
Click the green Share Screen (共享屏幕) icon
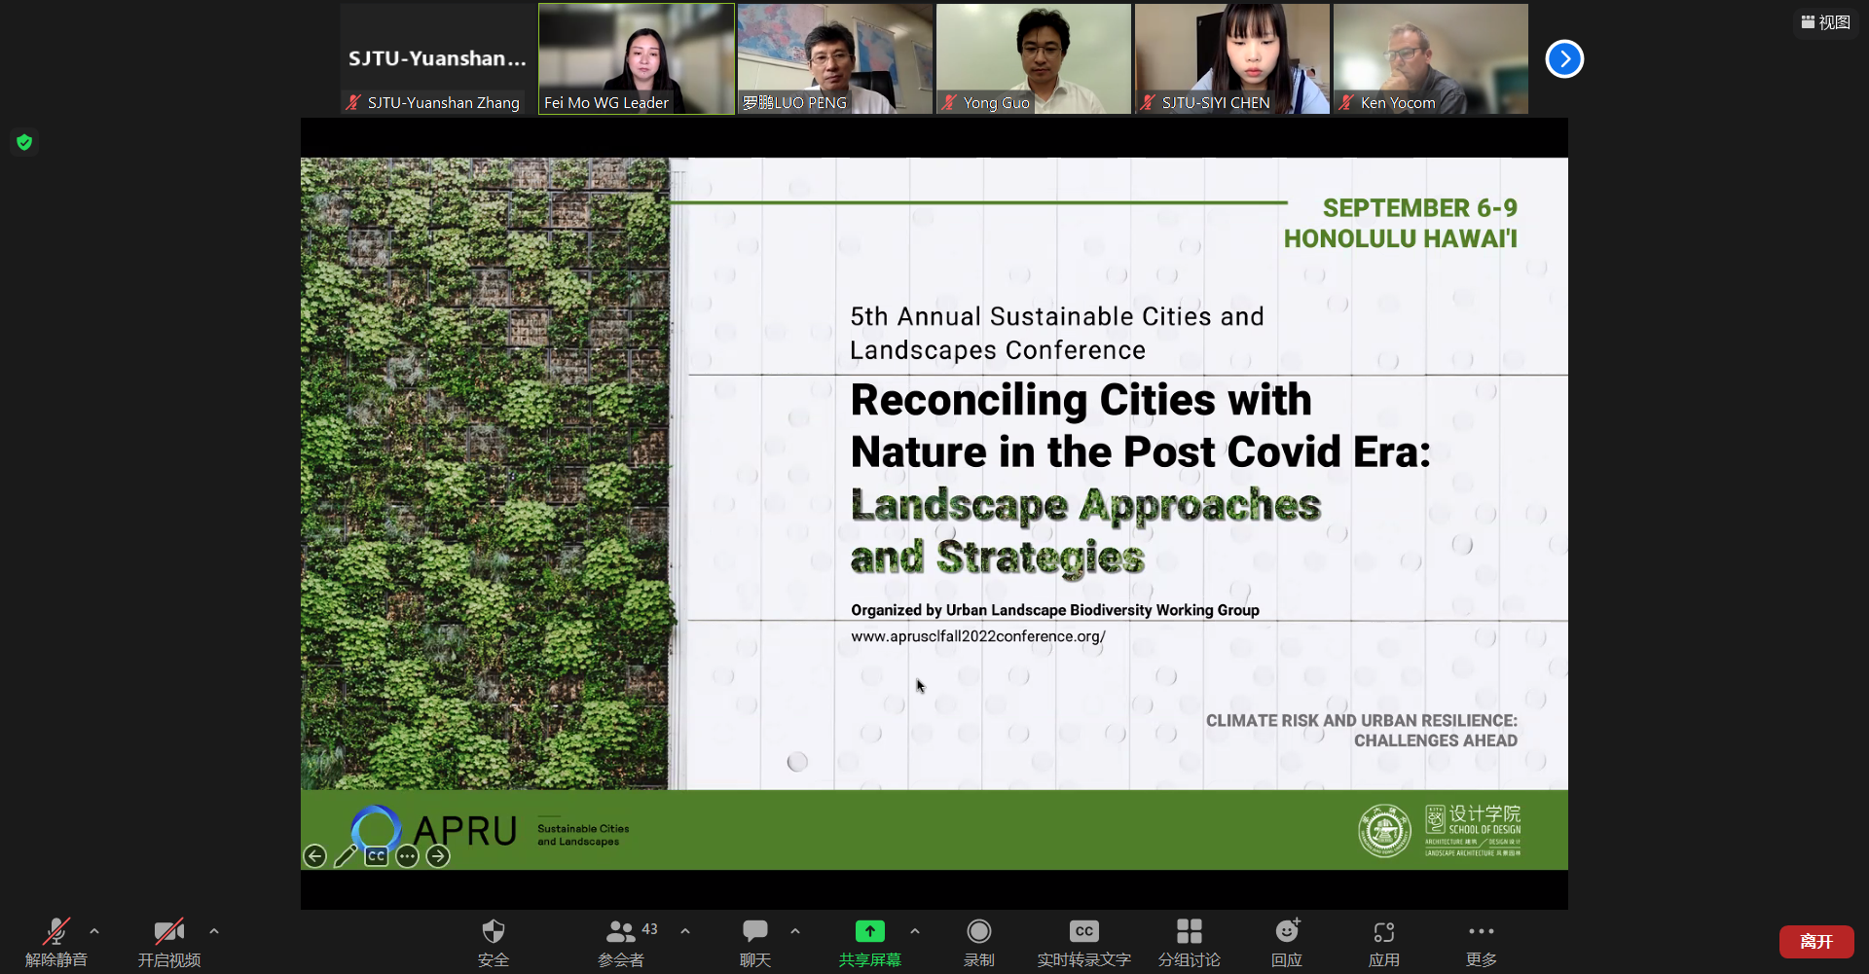click(869, 932)
